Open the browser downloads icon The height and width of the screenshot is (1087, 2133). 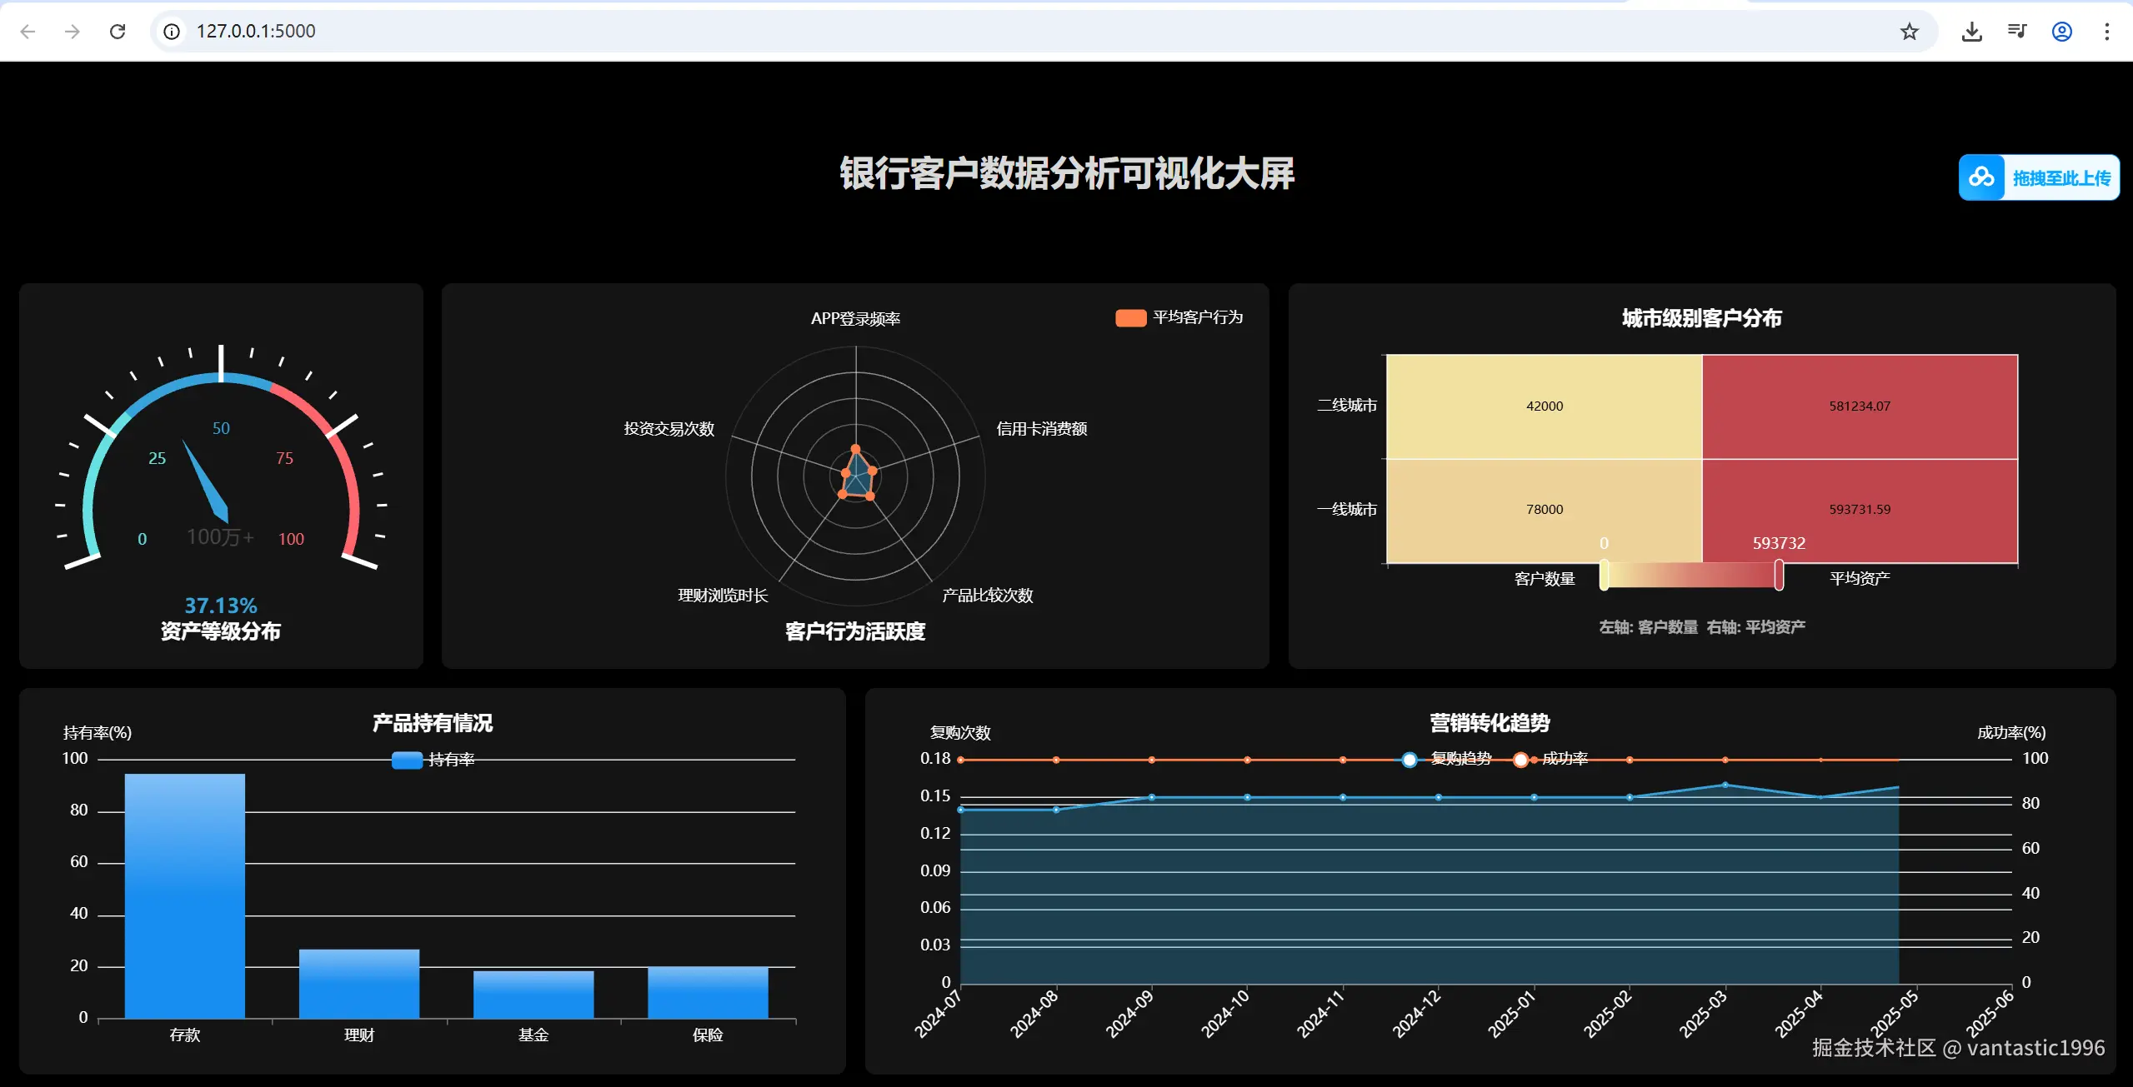(1971, 32)
